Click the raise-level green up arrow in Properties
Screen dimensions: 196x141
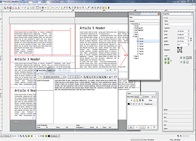pos(166,59)
